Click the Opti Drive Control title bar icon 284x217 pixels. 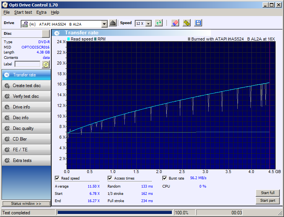(5, 5)
